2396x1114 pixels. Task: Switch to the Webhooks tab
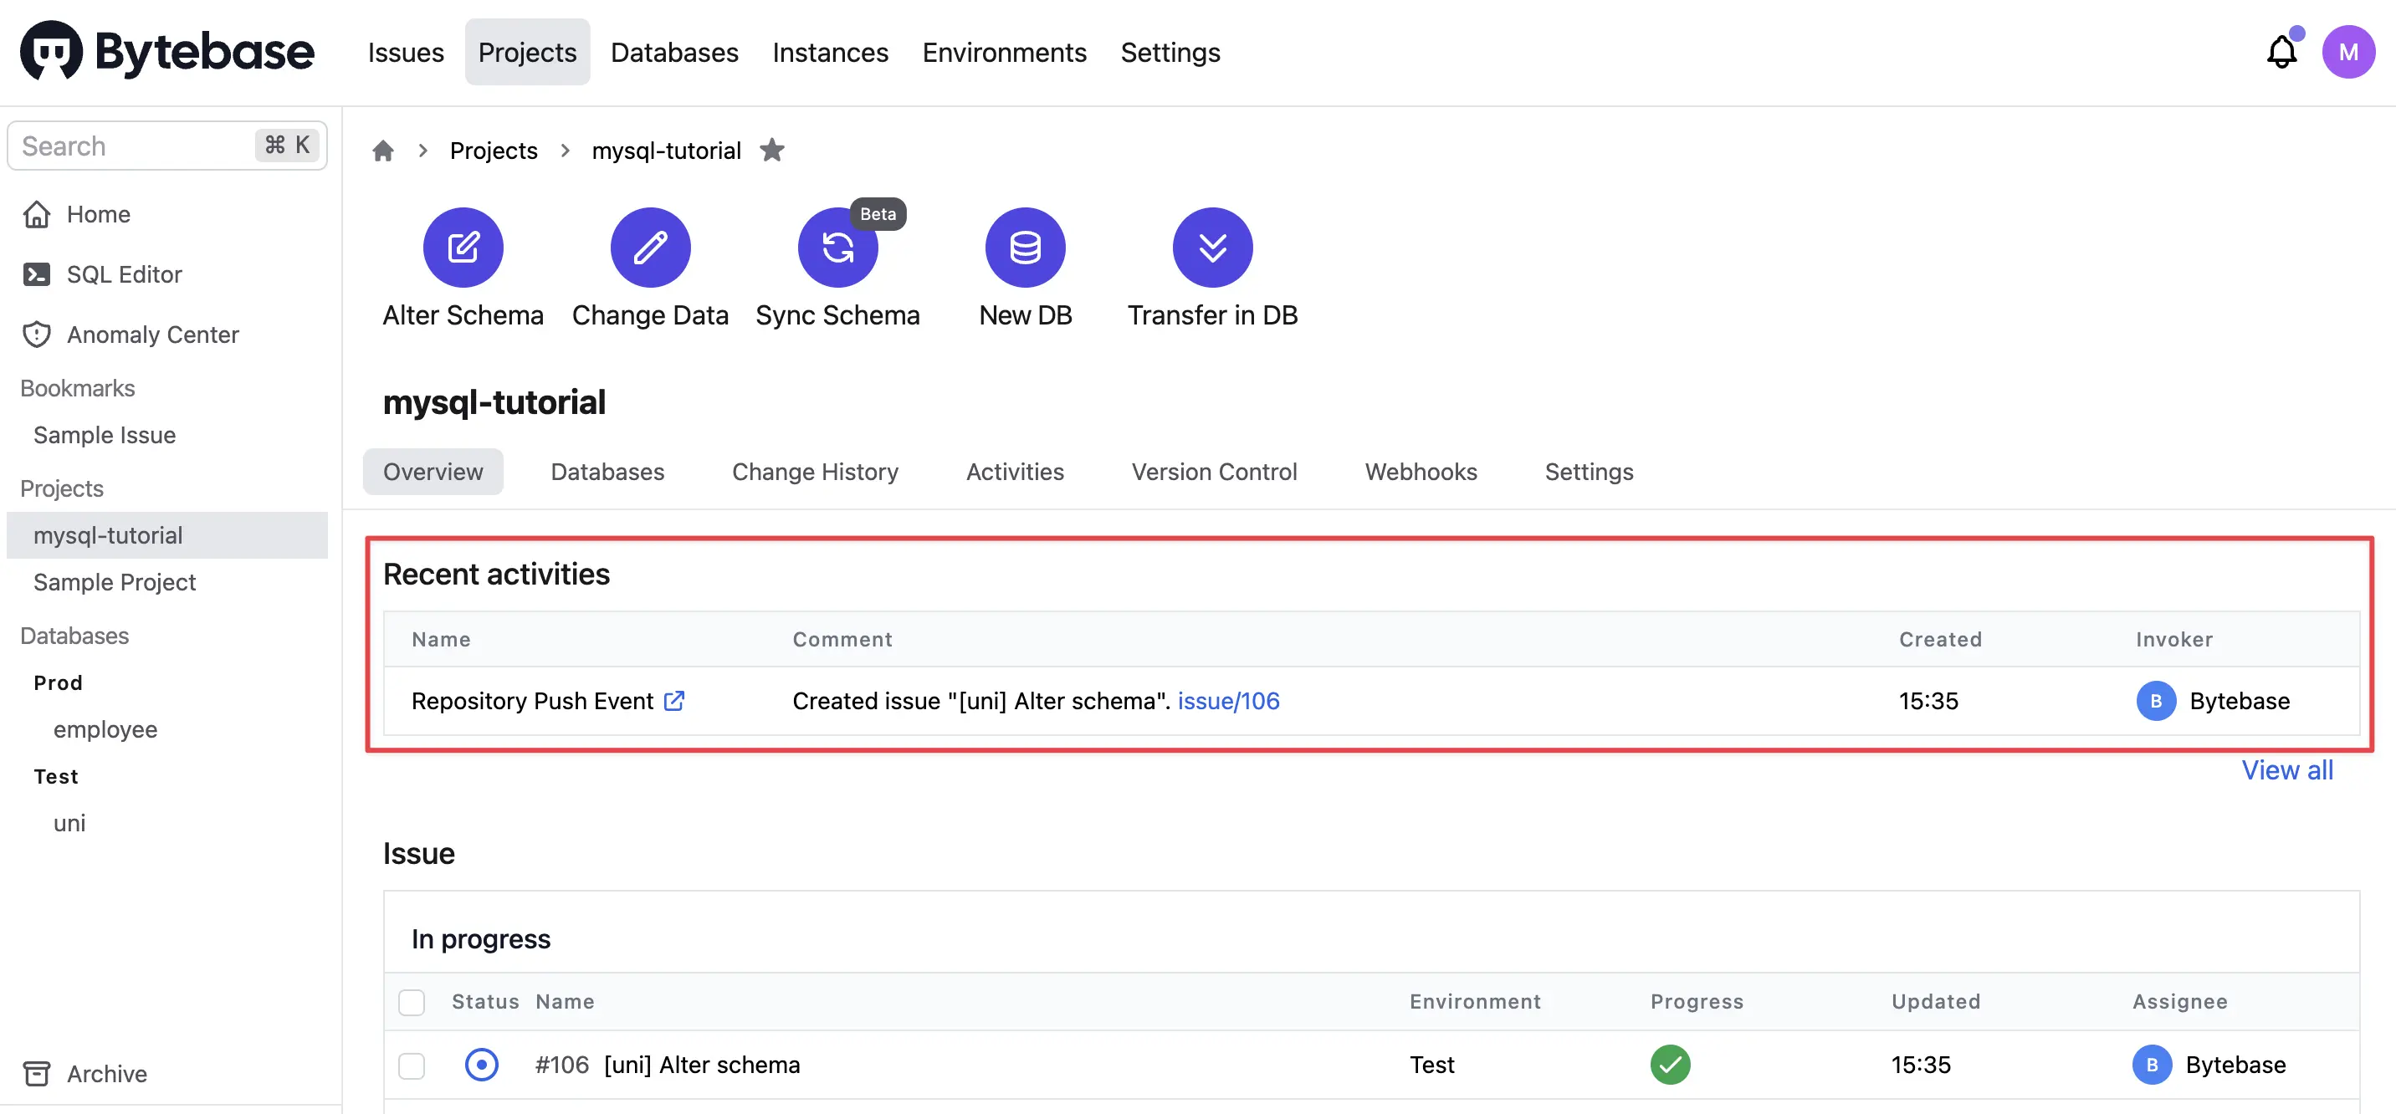1421,472
